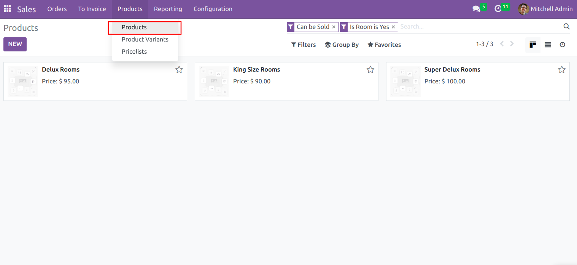Click Price: $ 90.00 text
This screenshot has height=265, width=577.
click(252, 81)
